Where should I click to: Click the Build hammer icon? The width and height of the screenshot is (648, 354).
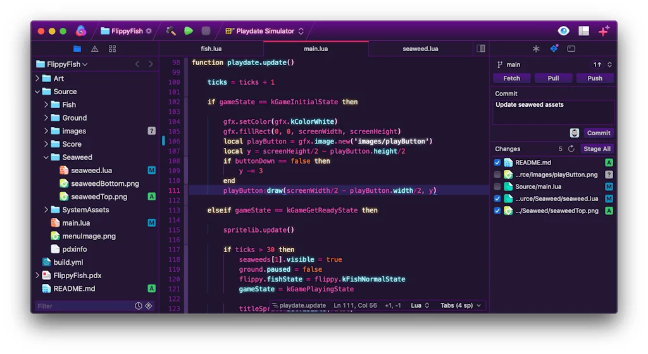(x=171, y=31)
